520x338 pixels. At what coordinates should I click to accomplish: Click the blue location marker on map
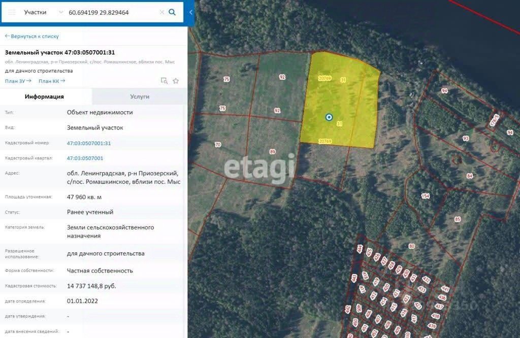(329, 117)
